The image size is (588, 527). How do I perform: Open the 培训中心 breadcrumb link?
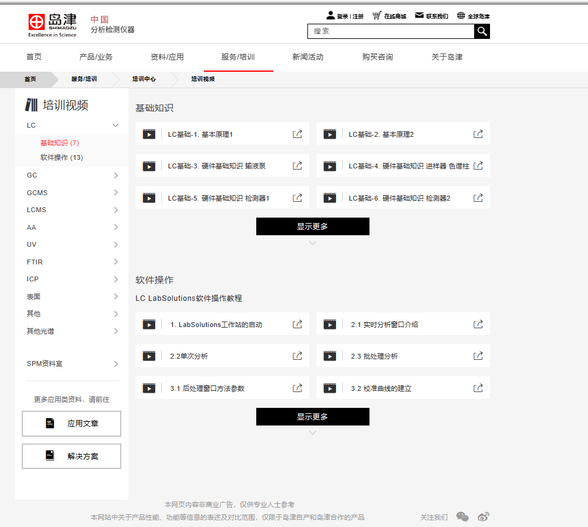(144, 79)
